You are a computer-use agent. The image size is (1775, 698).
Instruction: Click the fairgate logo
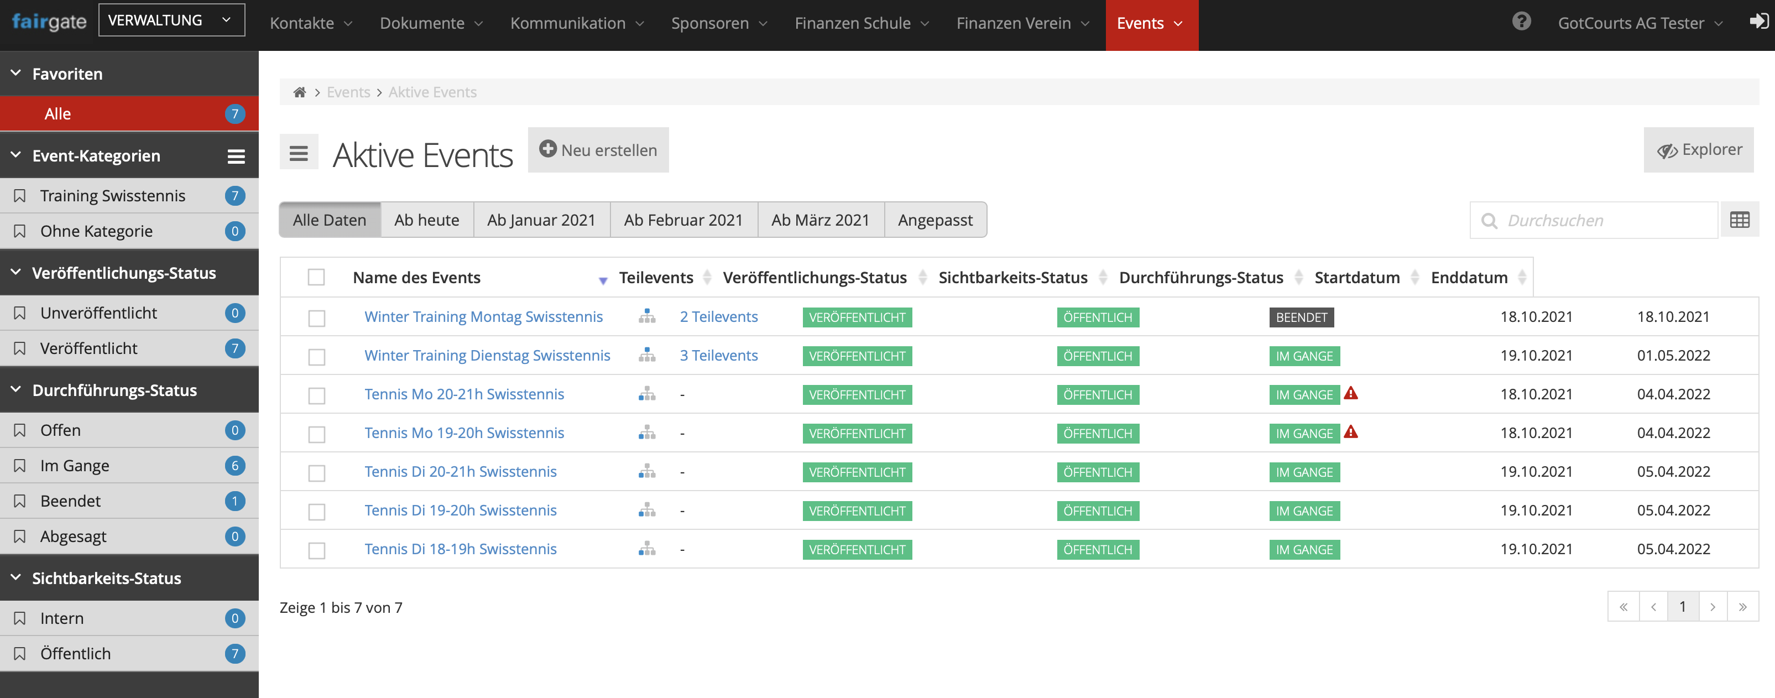pos(49,23)
